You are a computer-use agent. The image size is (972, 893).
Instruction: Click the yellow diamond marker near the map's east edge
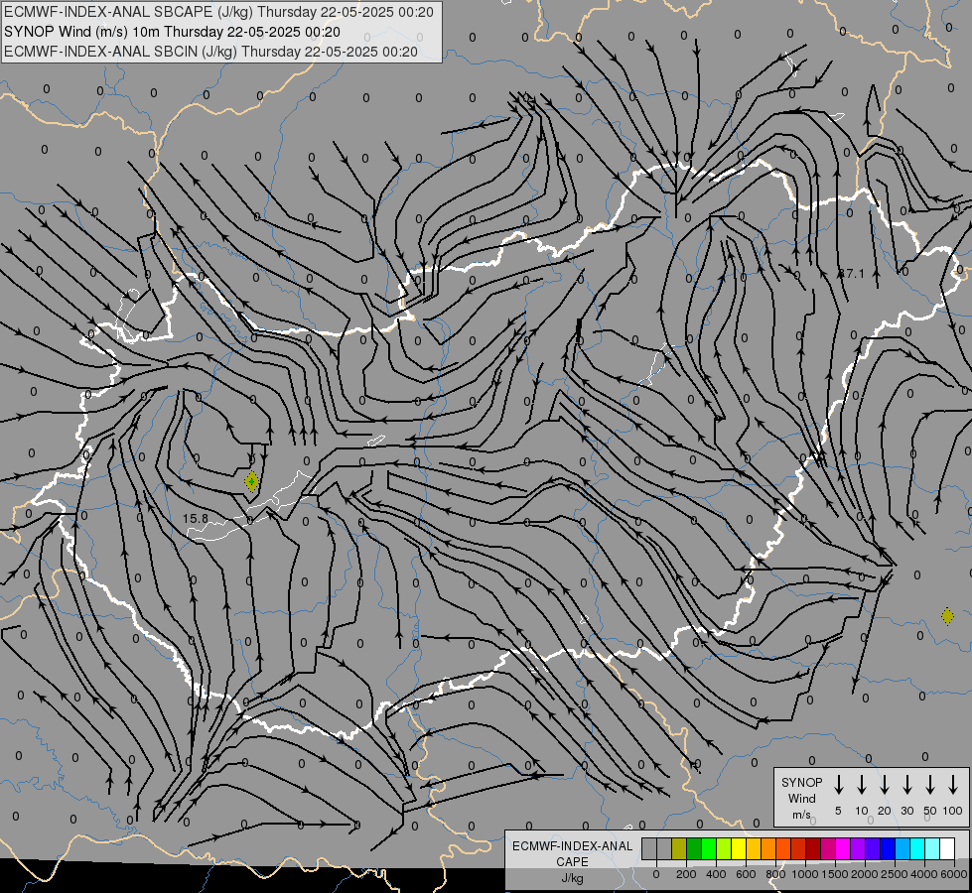click(x=947, y=616)
